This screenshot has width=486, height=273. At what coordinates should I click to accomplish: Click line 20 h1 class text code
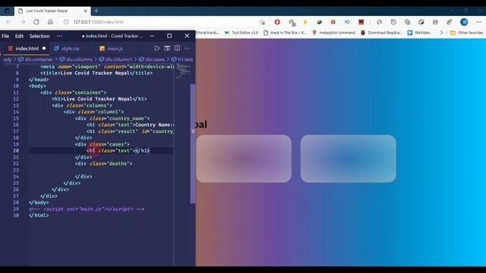coord(118,150)
